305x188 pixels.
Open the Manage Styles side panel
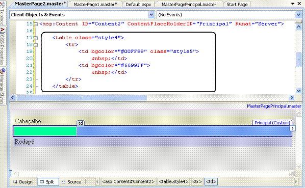click(x=2, y=87)
